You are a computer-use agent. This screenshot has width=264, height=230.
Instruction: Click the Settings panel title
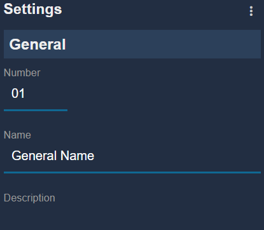pos(32,10)
